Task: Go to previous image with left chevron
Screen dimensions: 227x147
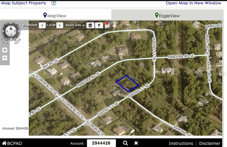Action: point(42,25)
